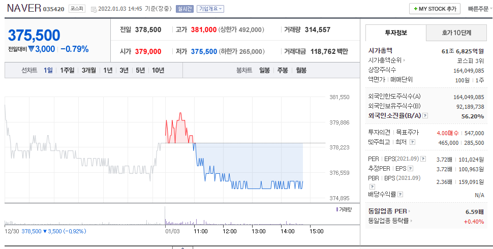Open help icon next to 배당수익률
This screenshot has width=493, height=249.
pyautogui.click(x=400, y=194)
